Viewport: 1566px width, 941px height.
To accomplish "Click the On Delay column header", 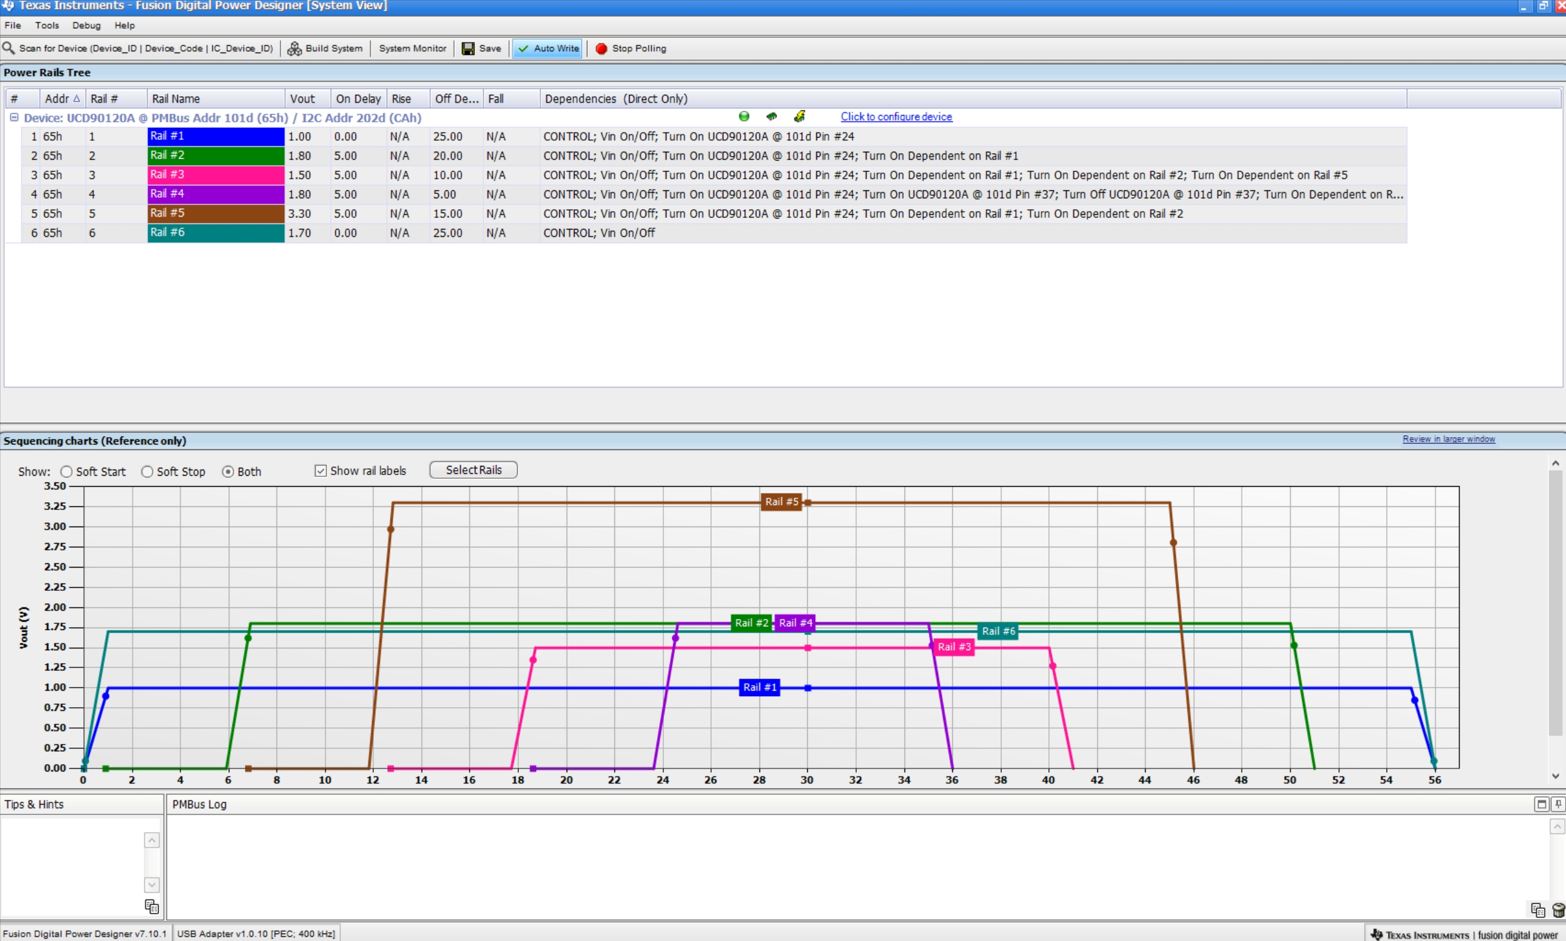I will click(x=359, y=99).
